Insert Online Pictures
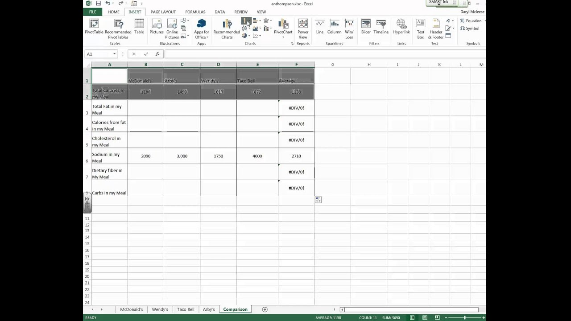571x321 pixels. 172,29
